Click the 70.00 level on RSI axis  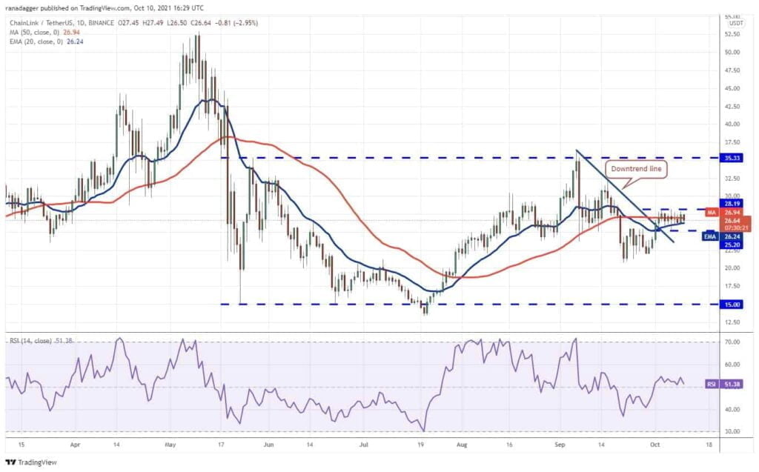[732, 342]
